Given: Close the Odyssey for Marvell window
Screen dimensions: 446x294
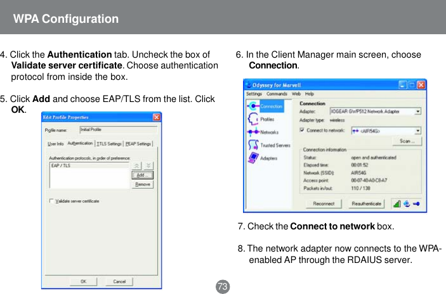Looking at the screenshot, I should point(421,85).
